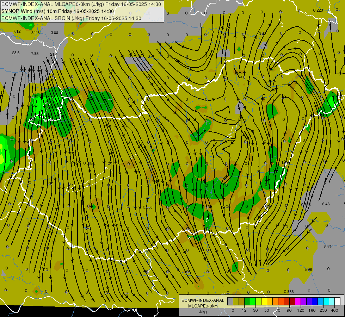Click the J/kg unit label in the legend
345x317 pixels.
pyautogui.click(x=203, y=312)
